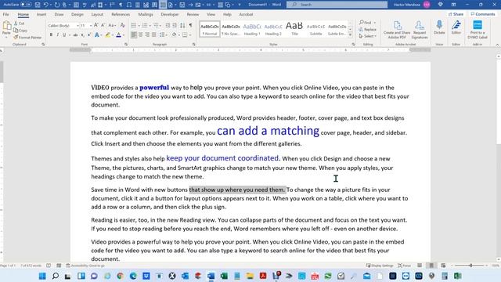Switch to the Insert tab
This screenshot has width=501, height=282.
[x=41, y=14]
